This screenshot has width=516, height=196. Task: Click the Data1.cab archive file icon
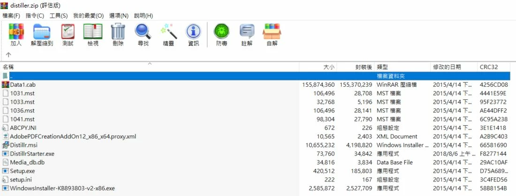(6, 84)
